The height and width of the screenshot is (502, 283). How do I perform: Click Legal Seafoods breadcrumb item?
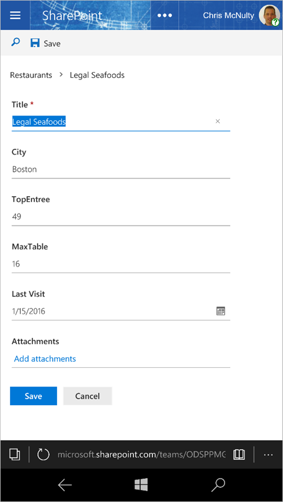[x=97, y=75]
